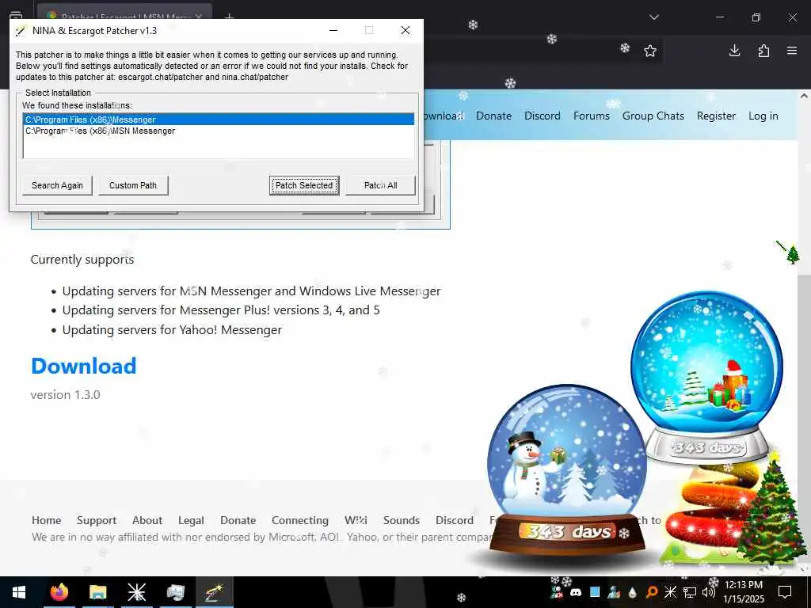The width and height of the screenshot is (811, 608).
Task: Close the NINA & Escargot Patcher window
Action: 405,31
